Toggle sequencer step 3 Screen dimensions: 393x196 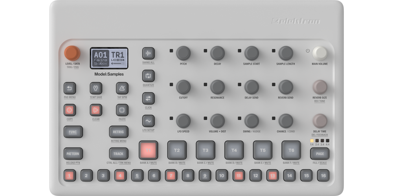pyautogui.click(x=103, y=176)
